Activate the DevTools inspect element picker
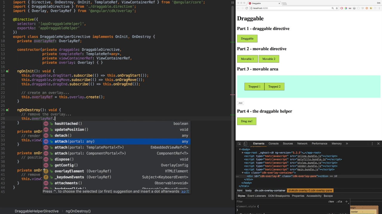The height and width of the screenshot is (214, 382). [x=239, y=144]
